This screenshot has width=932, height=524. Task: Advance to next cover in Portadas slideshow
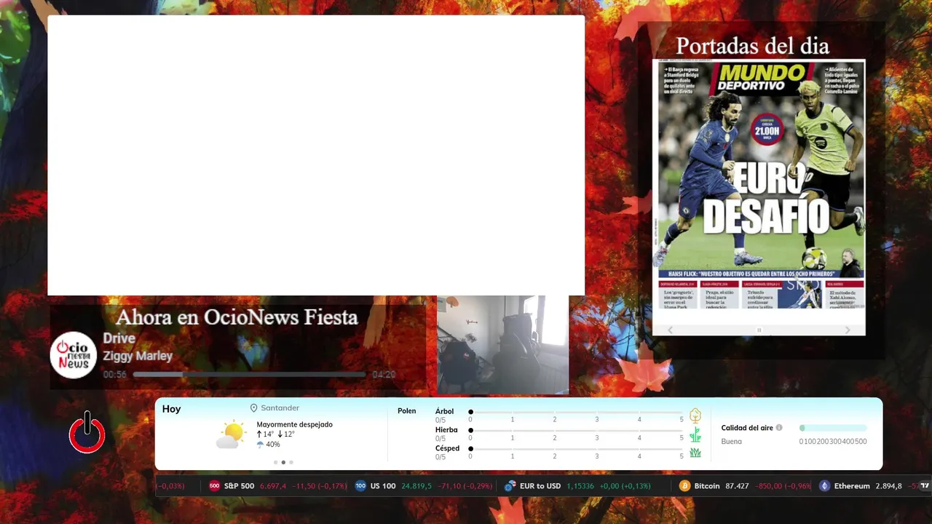point(848,330)
